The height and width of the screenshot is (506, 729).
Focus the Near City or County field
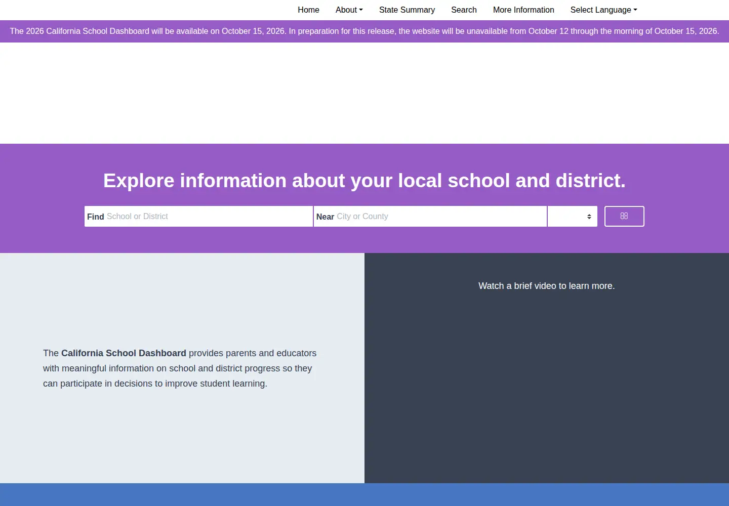click(x=430, y=217)
